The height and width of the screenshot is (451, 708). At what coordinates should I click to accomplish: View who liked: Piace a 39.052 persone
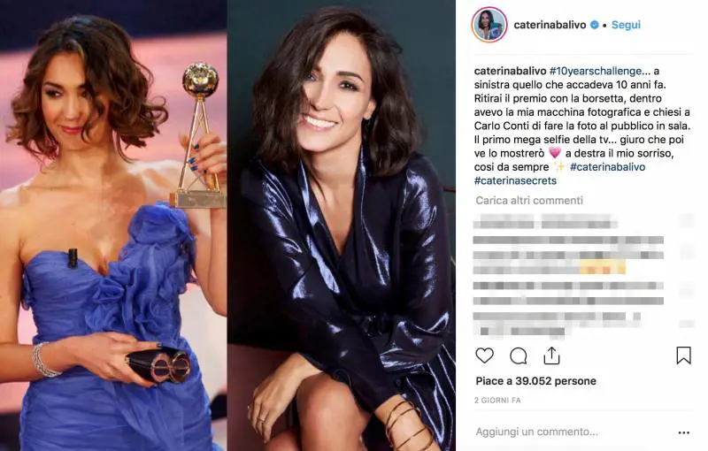click(x=536, y=381)
